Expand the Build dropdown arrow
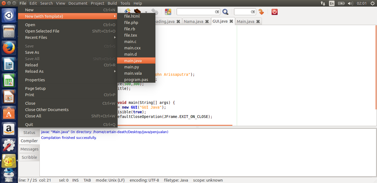This screenshot has height=183, width=377. 146,12
